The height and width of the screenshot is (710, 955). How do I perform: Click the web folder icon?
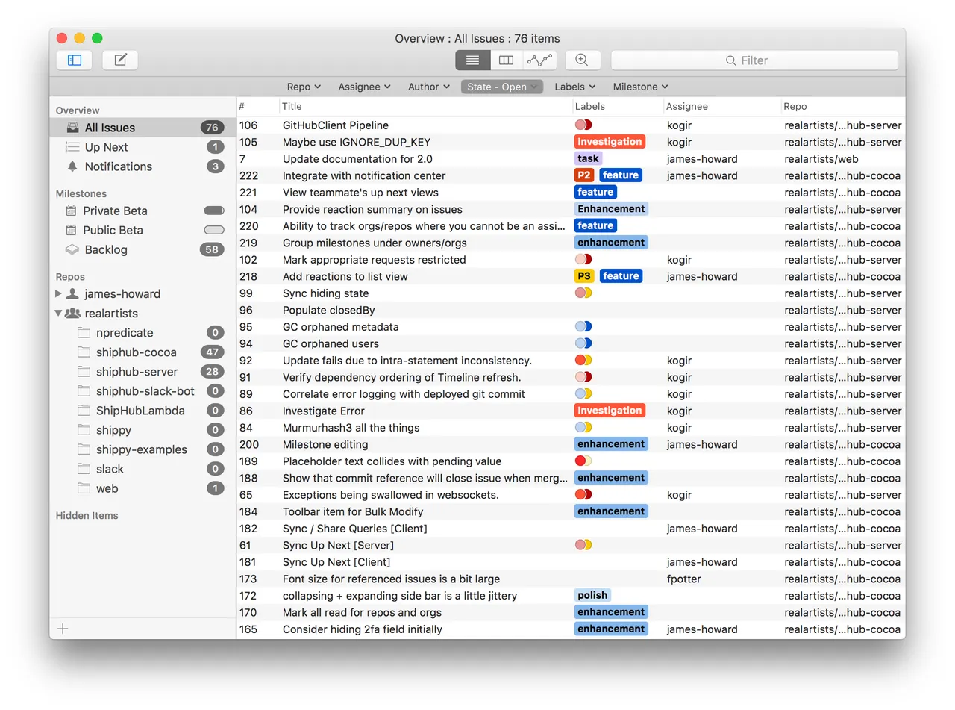(84, 488)
